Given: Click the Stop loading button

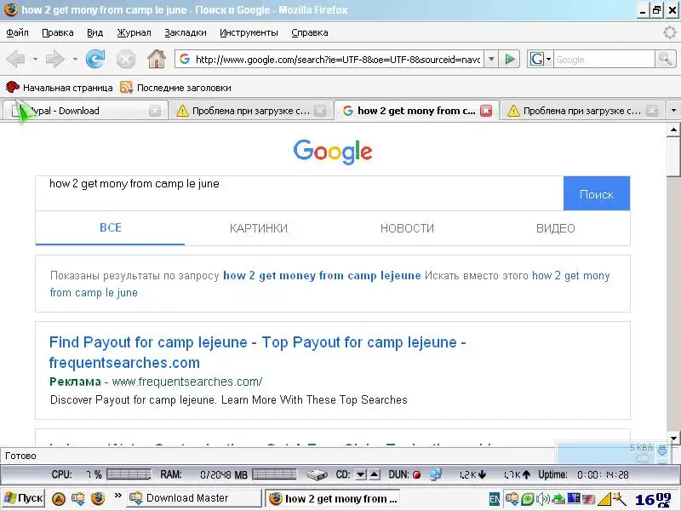Looking at the screenshot, I should pos(125,59).
